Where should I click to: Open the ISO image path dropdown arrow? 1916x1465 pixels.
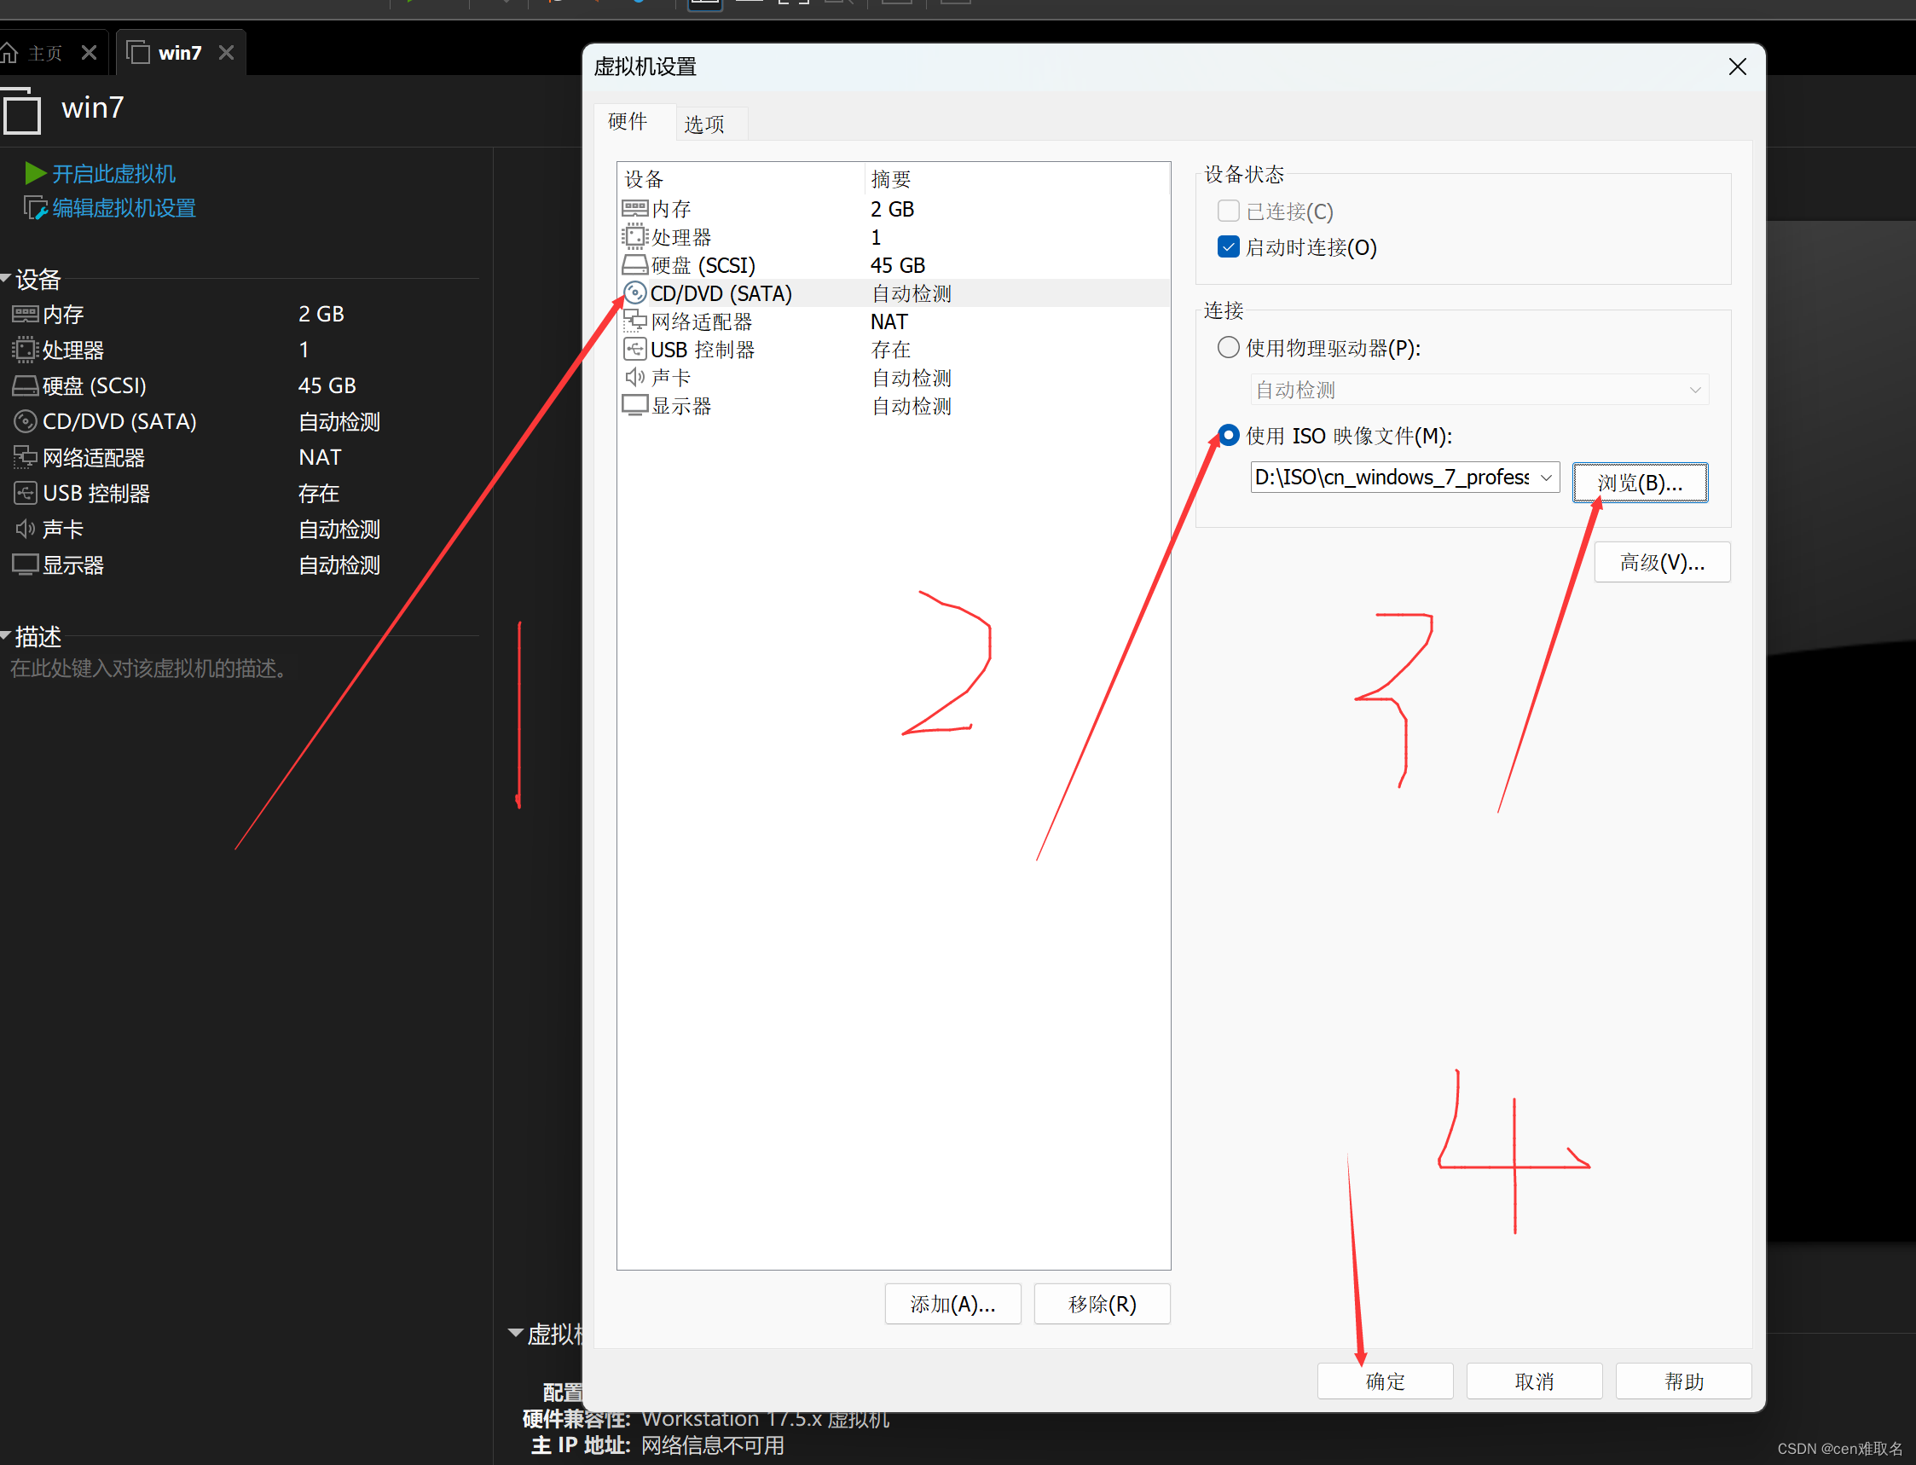tap(1545, 477)
